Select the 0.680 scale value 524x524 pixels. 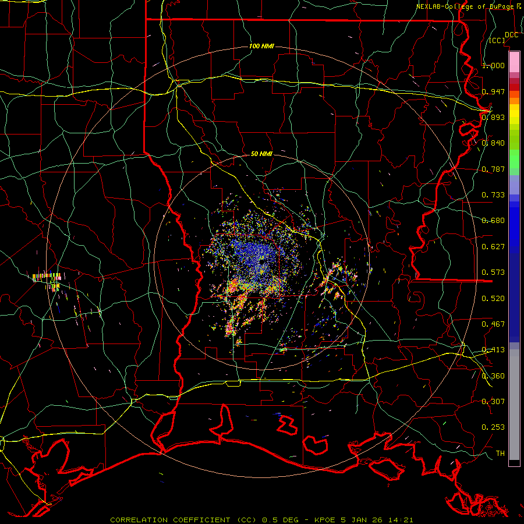coord(493,221)
